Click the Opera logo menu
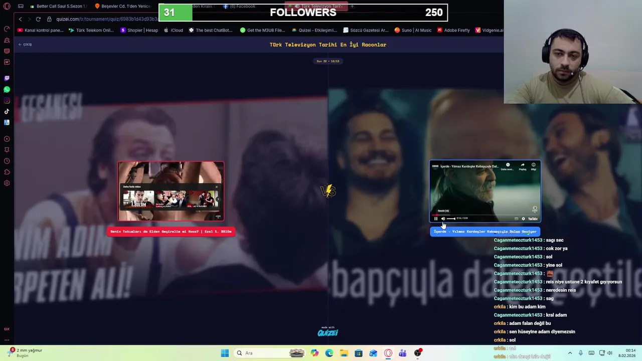This screenshot has height=361, width=642. (x=7, y=7)
